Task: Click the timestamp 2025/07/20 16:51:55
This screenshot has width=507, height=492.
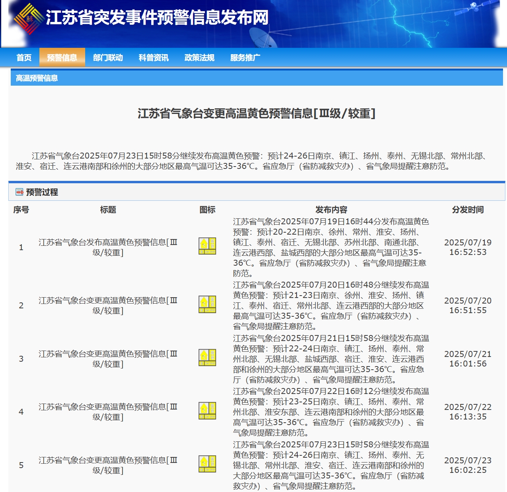Action: click(468, 306)
